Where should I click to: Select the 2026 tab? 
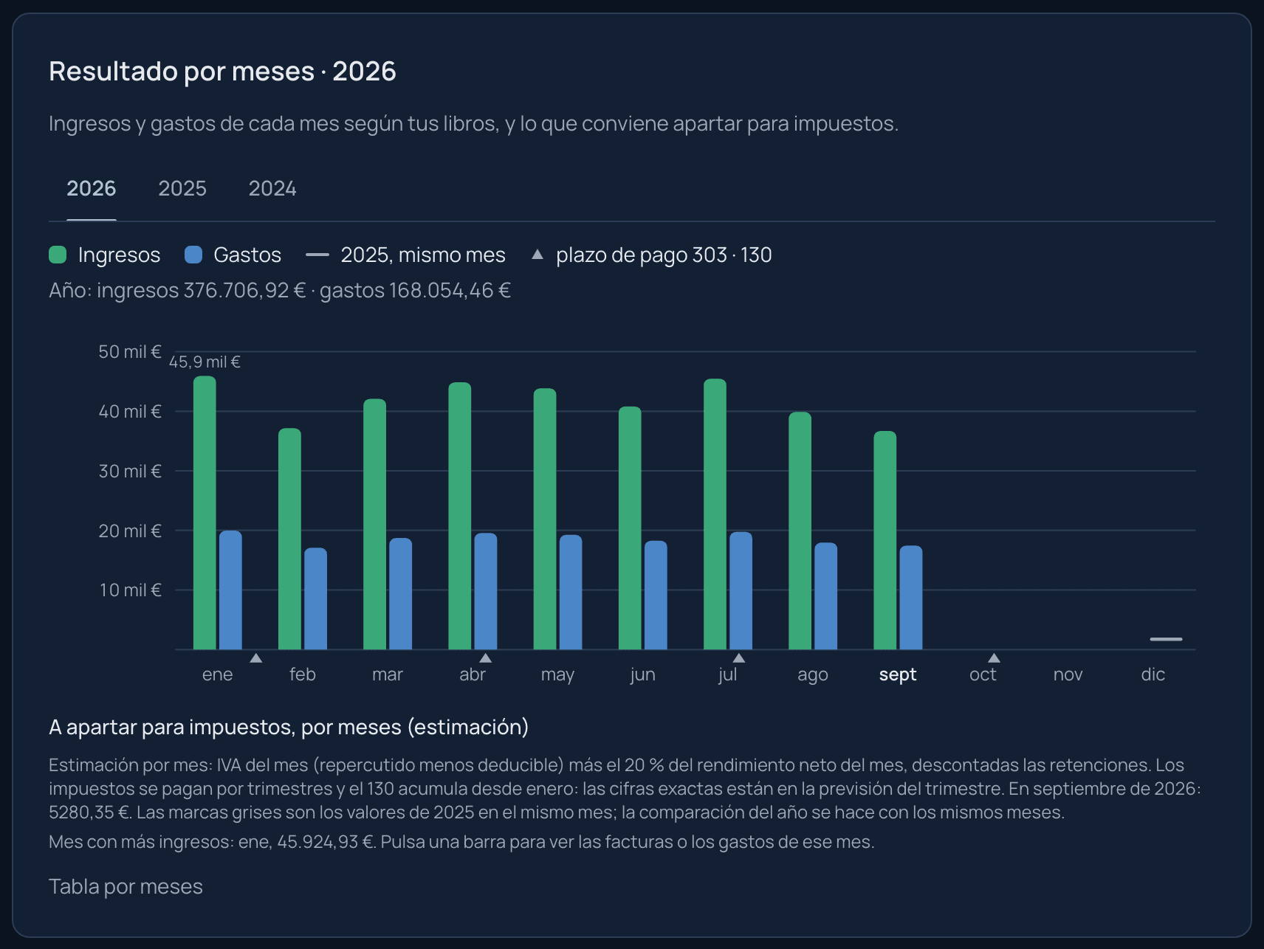(x=92, y=188)
